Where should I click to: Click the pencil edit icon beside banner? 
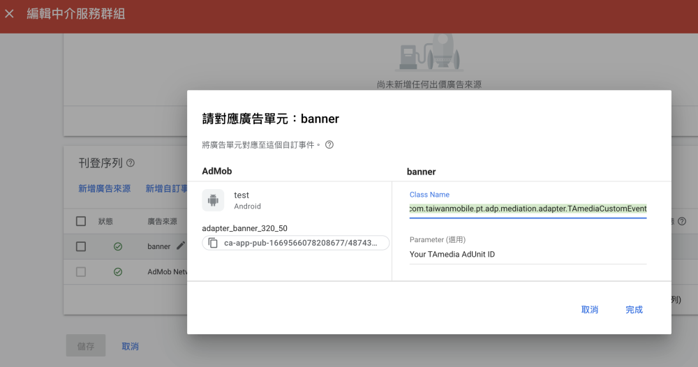181,246
